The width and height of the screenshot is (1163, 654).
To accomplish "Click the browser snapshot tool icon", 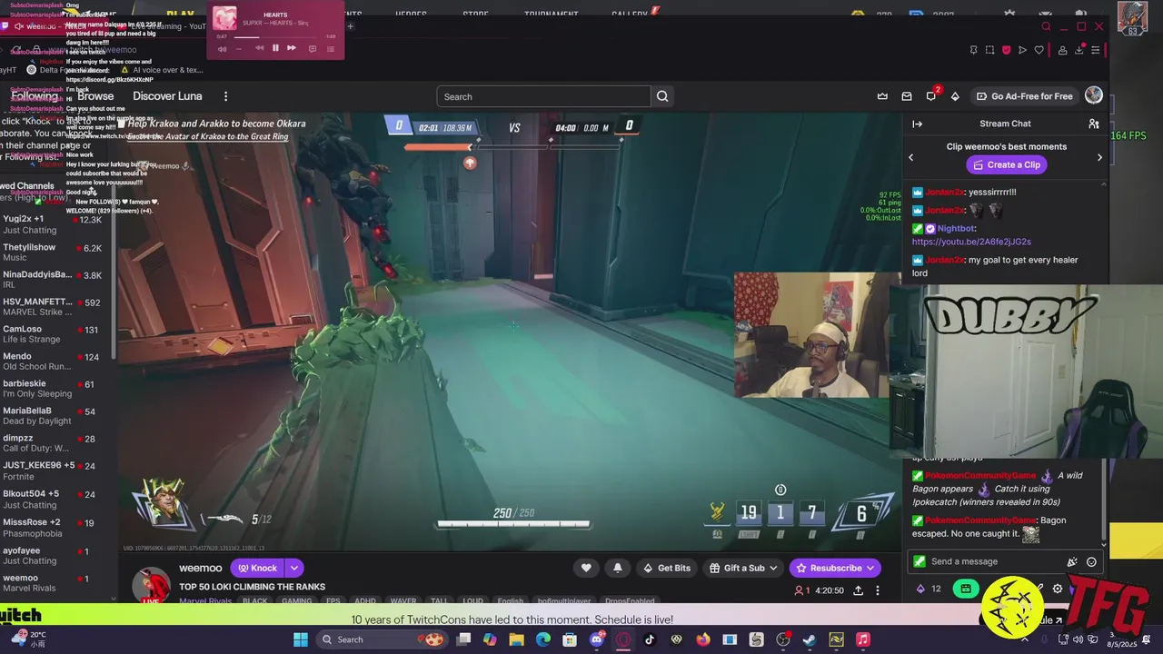I will click(989, 50).
